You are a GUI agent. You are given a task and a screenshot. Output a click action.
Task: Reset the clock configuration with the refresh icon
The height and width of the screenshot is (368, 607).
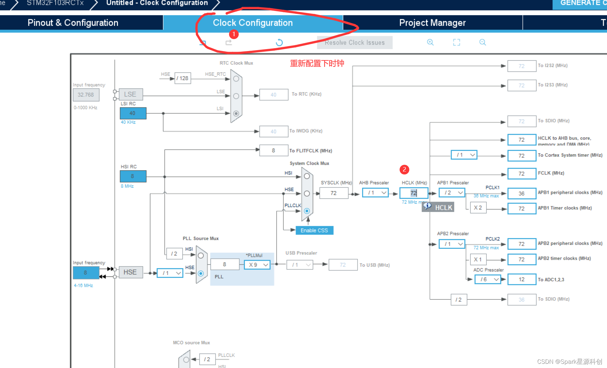coord(279,42)
